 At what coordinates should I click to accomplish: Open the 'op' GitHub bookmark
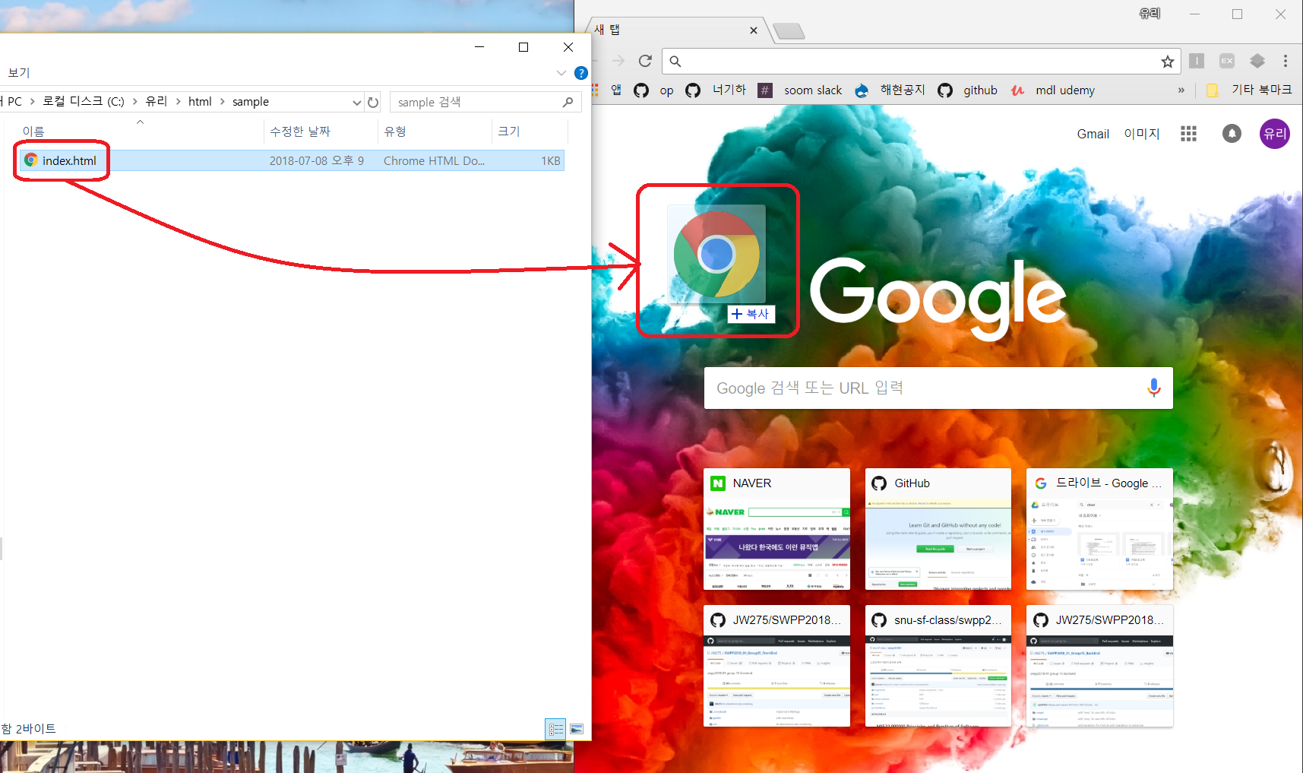[x=655, y=90]
